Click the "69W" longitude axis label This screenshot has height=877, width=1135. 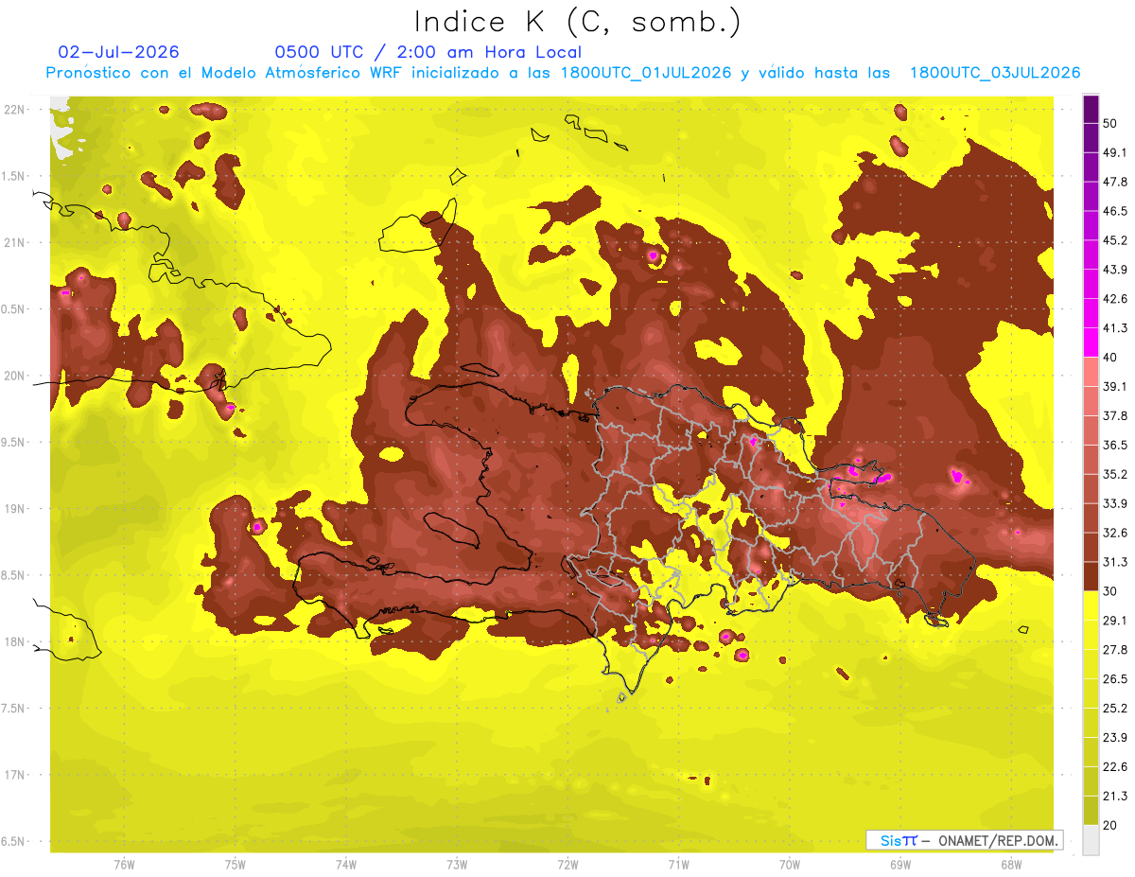899,865
